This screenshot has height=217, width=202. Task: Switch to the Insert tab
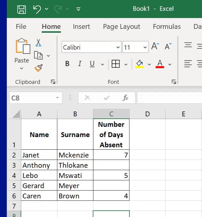(x=81, y=26)
